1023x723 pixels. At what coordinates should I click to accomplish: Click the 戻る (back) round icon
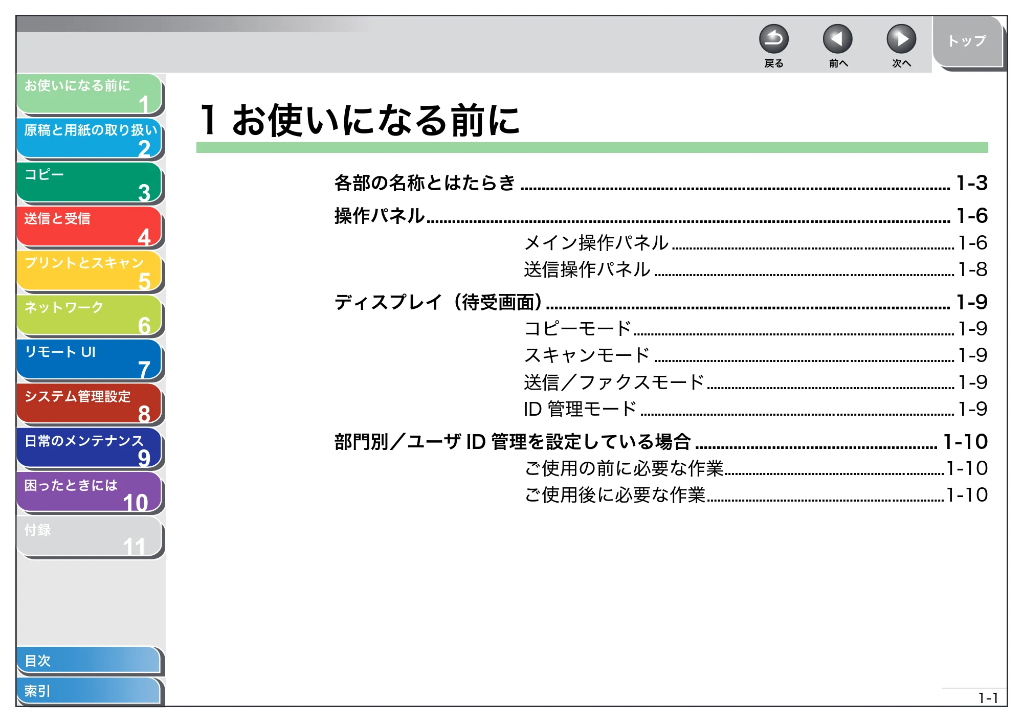tap(773, 39)
